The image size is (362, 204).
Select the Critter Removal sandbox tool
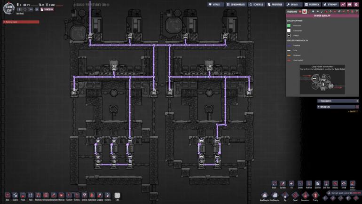pos(352,185)
